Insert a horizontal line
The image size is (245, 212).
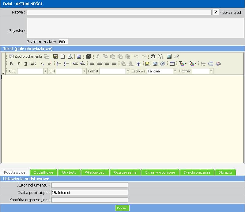pos(203,64)
